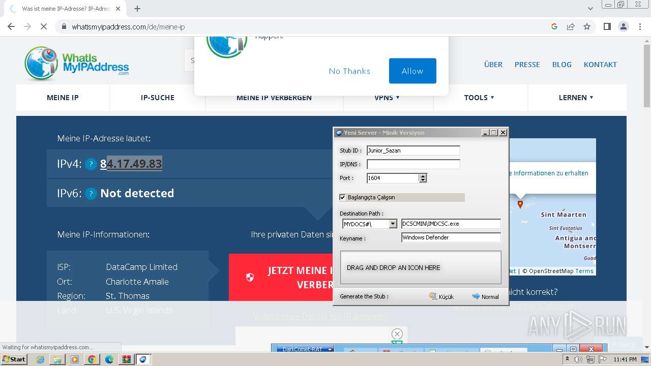This screenshot has width=651, height=366.
Task: Click the Keyname field 'Windows Defender'
Action: click(451, 237)
